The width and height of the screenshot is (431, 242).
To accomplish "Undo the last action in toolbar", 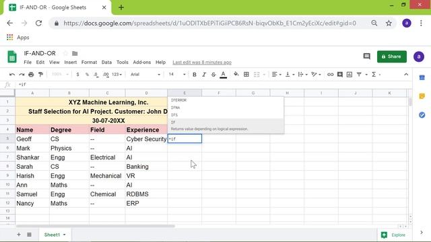I will coord(12,75).
